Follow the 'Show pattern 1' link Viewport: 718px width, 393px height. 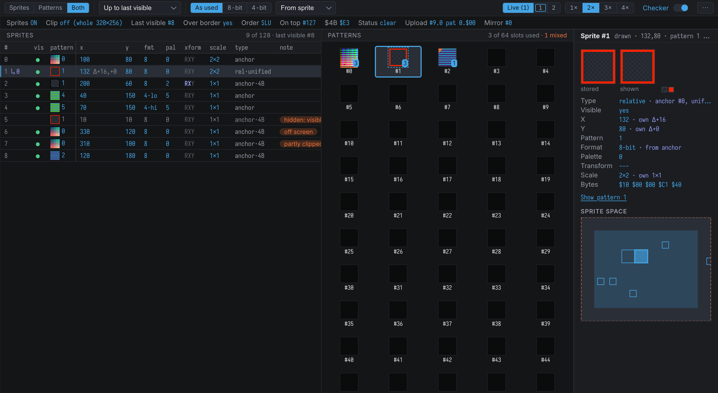click(603, 197)
